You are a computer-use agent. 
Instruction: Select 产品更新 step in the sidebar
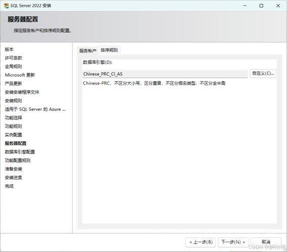coord(14,84)
